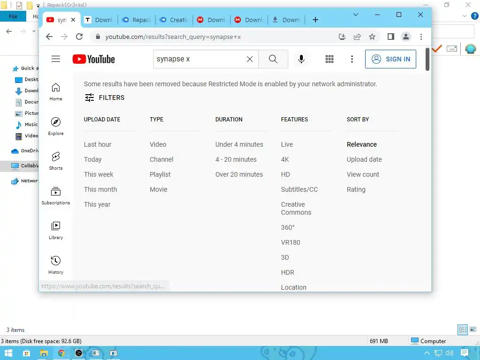Screen dimensions: 480x360
Task: Switch to the first 'Downl' tab with T icon
Action: point(99,20)
